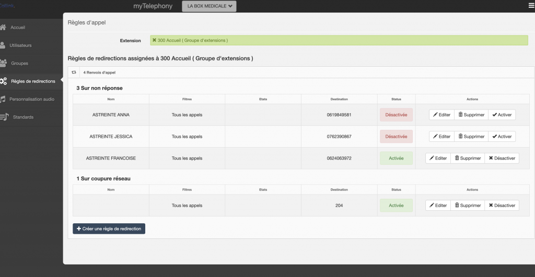This screenshot has width=535, height=277.
Task: Edit the ASTREINTE ANNA rule
Action: (x=441, y=115)
